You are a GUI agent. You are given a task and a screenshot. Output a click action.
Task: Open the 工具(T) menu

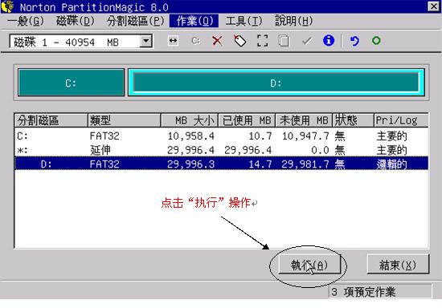point(244,21)
